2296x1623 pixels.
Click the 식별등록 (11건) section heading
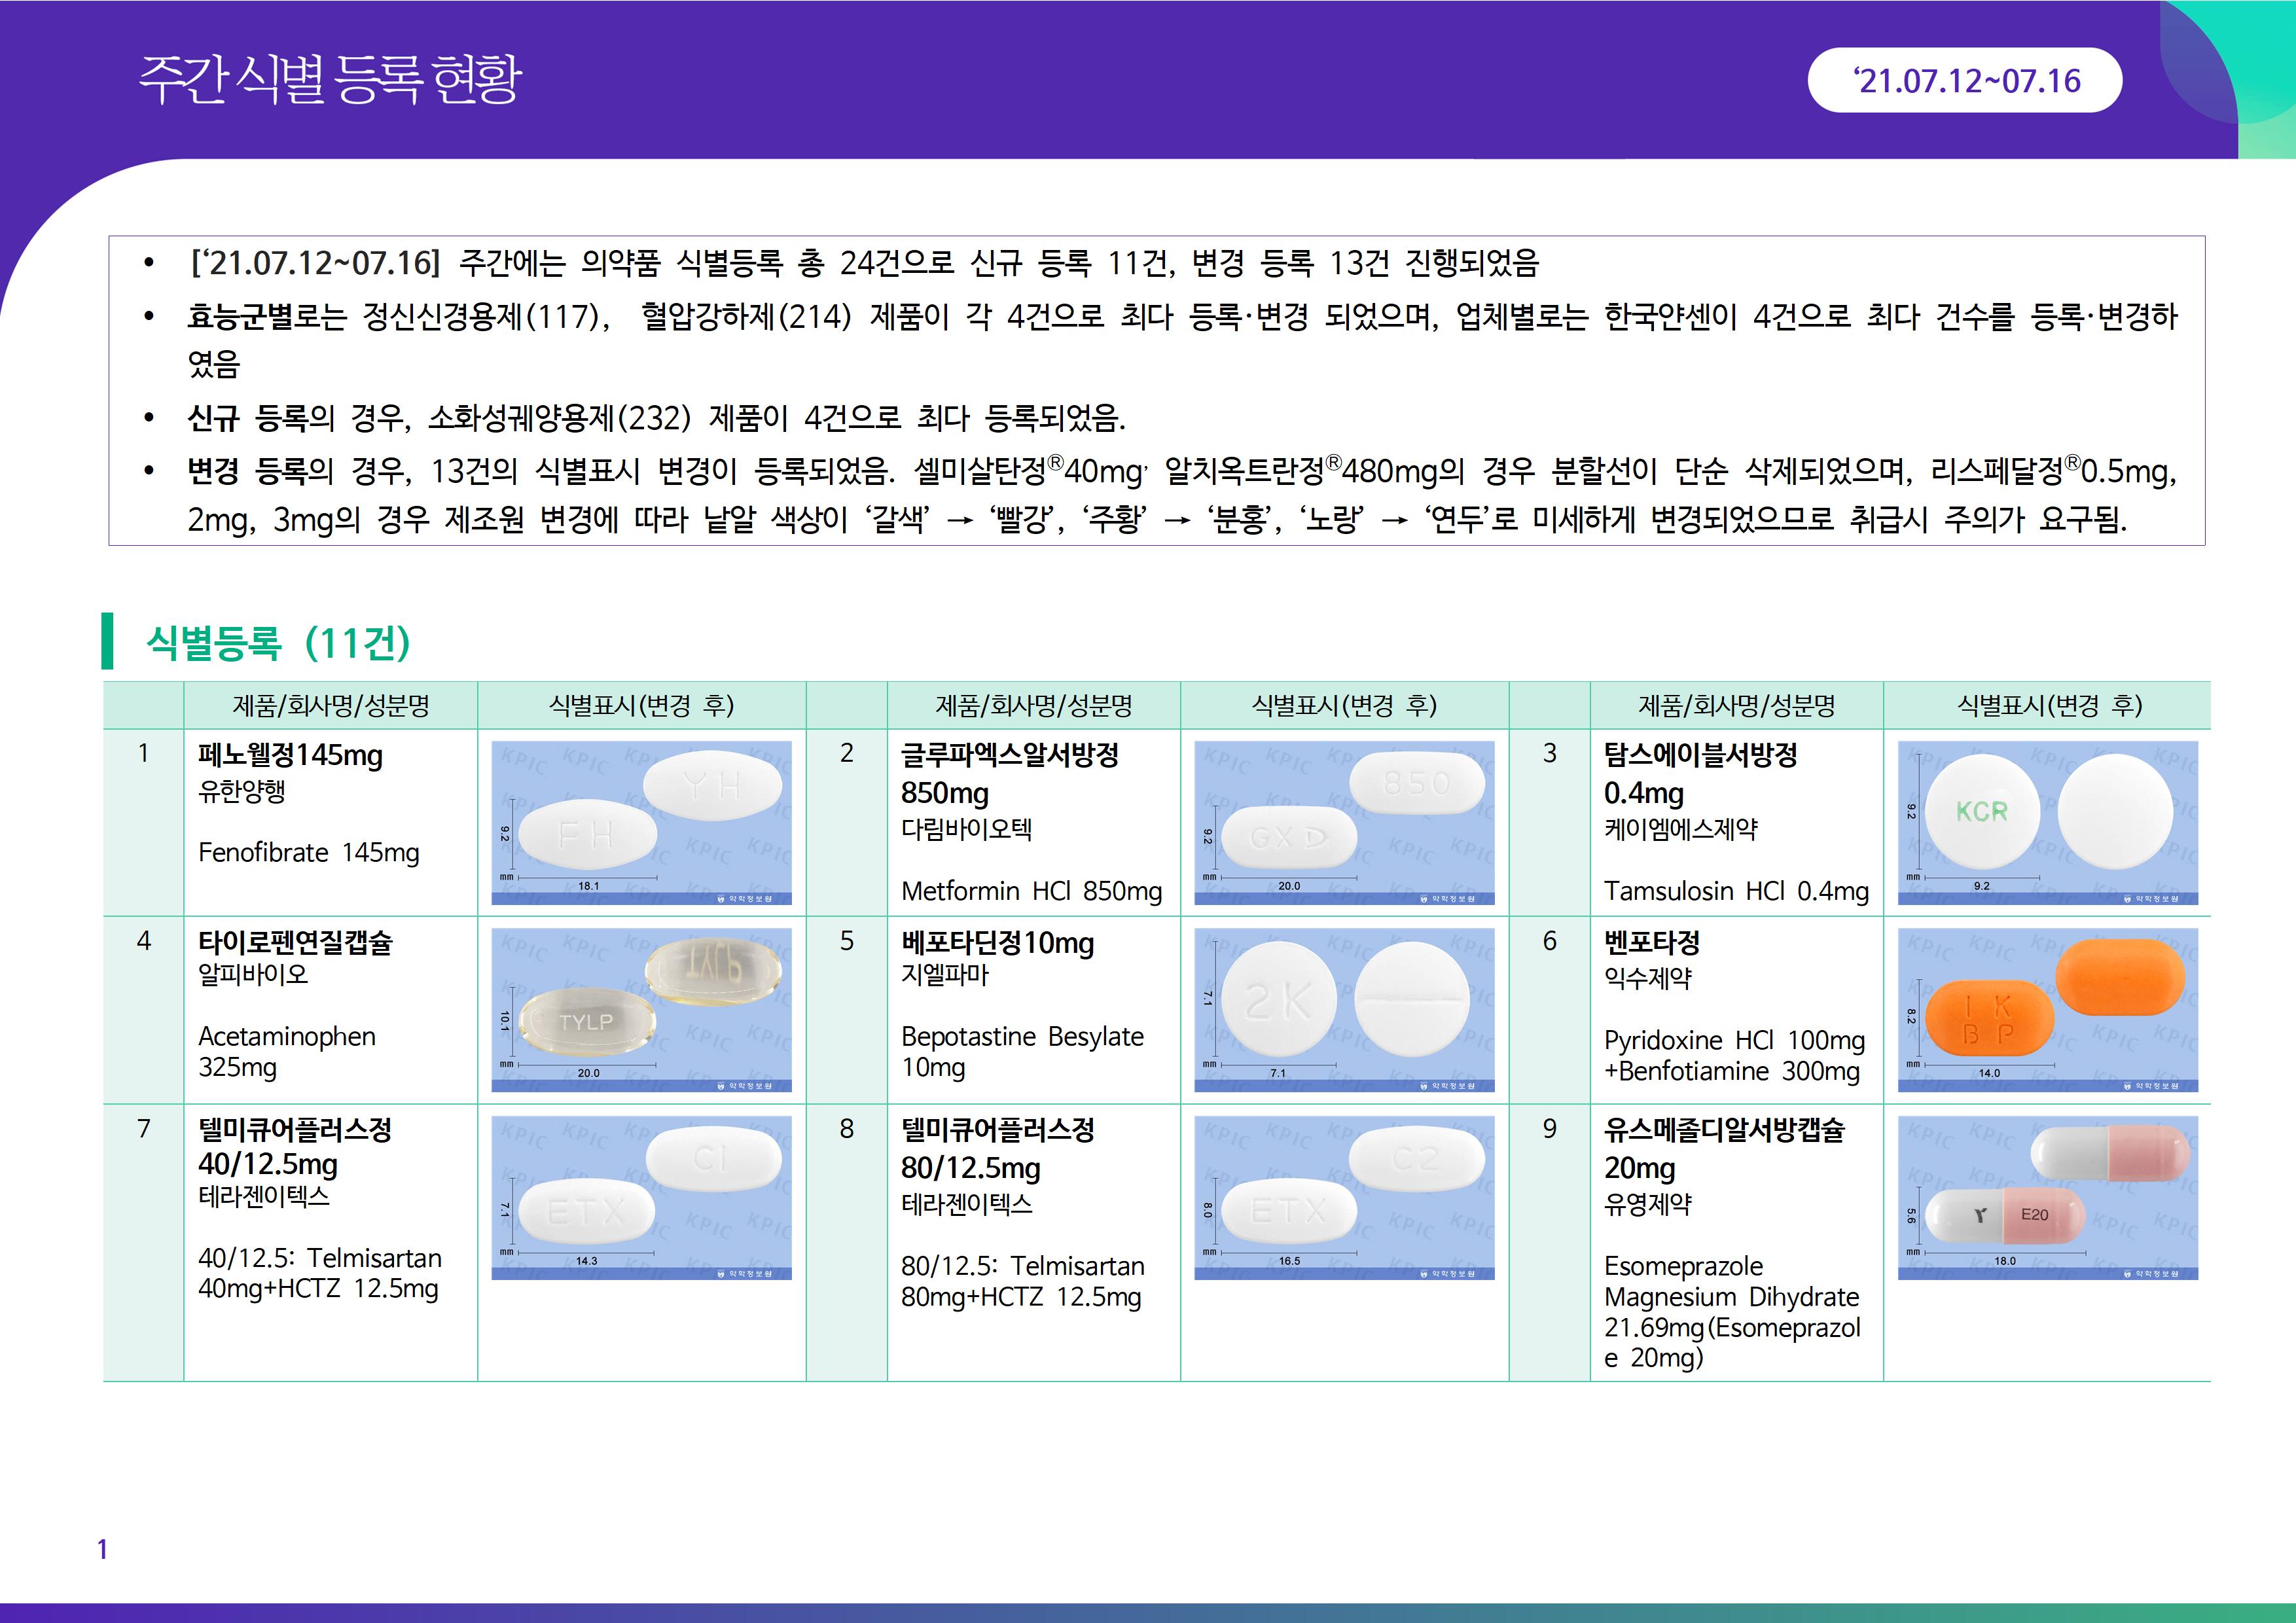pyautogui.click(x=278, y=642)
